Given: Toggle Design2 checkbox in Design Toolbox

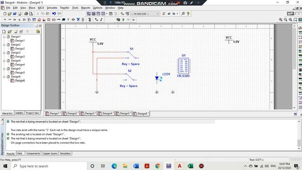Looking at the screenshot, I should tap(8, 44).
